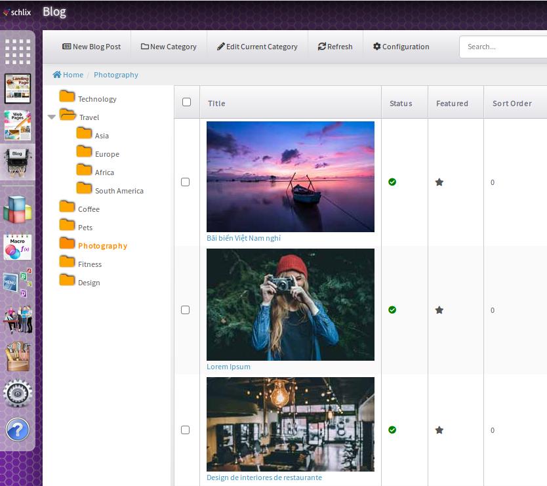The width and height of the screenshot is (547, 486).
Task: Open the Macro app icon
Action: (18, 247)
